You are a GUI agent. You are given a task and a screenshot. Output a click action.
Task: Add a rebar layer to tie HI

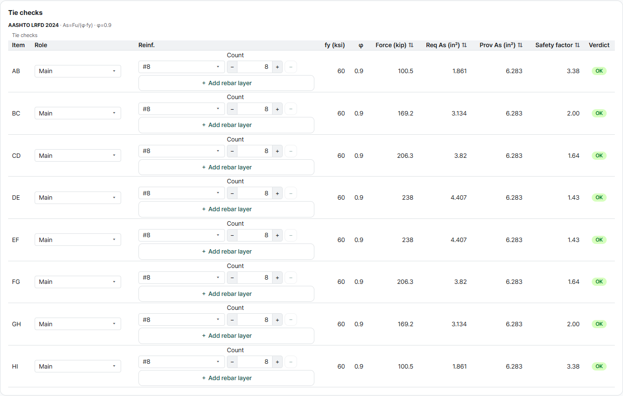click(226, 378)
